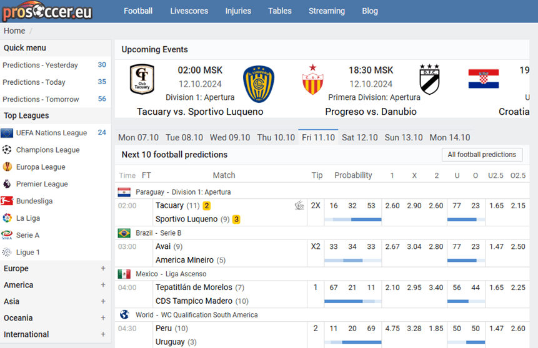Open Bundesliga logo icon in sidebar
Viewport: 538px width, 348px height.
coord(7,201)
